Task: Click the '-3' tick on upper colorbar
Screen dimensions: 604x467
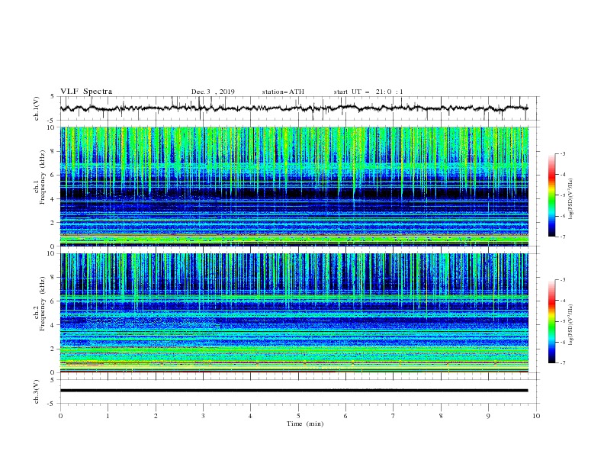Action: tap(563, 153)
